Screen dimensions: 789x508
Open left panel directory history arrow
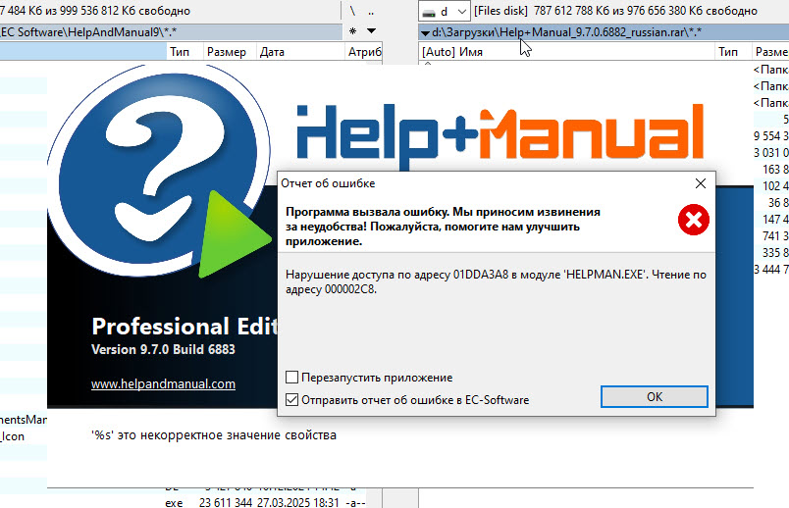pos(371,31)
